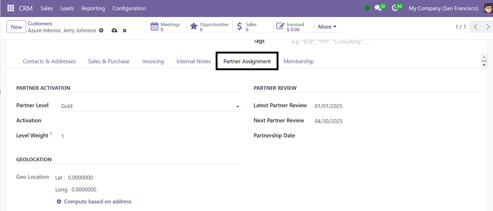493x211 pixels.
Task: Select the Partner Assignment tab
Action: pos(247,61)
